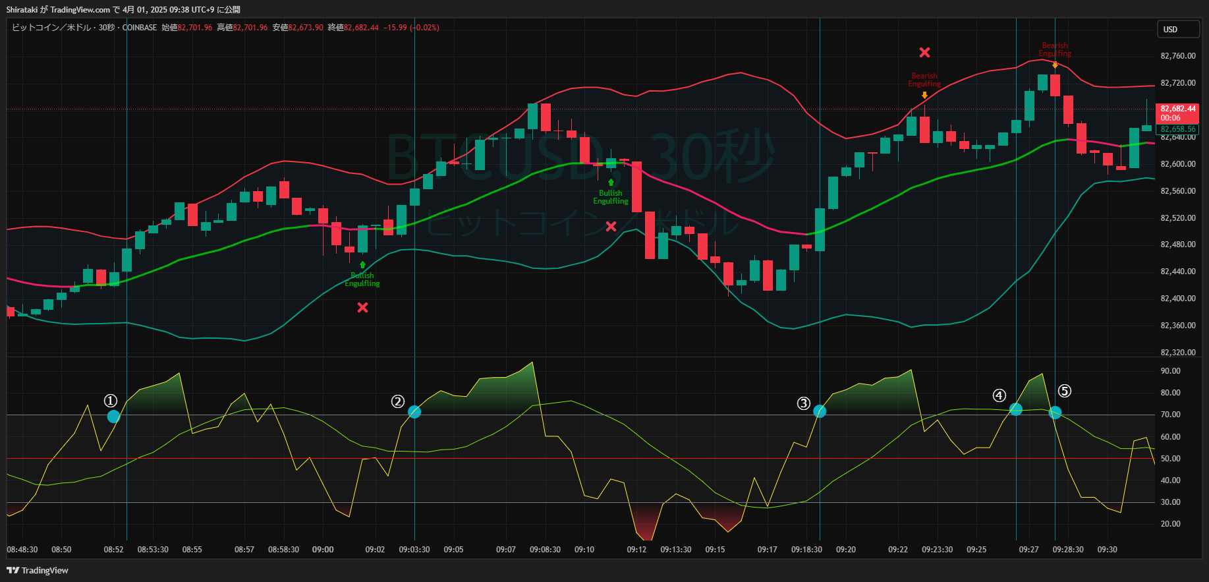Click the red X mark below 09:02 Bullish Engulfing
This screenshot has width=1209, height=582.
click(x=362, y=307)
